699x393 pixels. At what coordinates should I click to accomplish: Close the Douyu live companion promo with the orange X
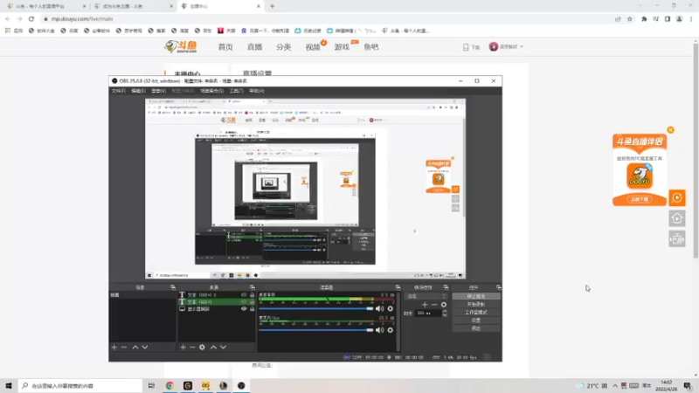click(x=670, y=130)
